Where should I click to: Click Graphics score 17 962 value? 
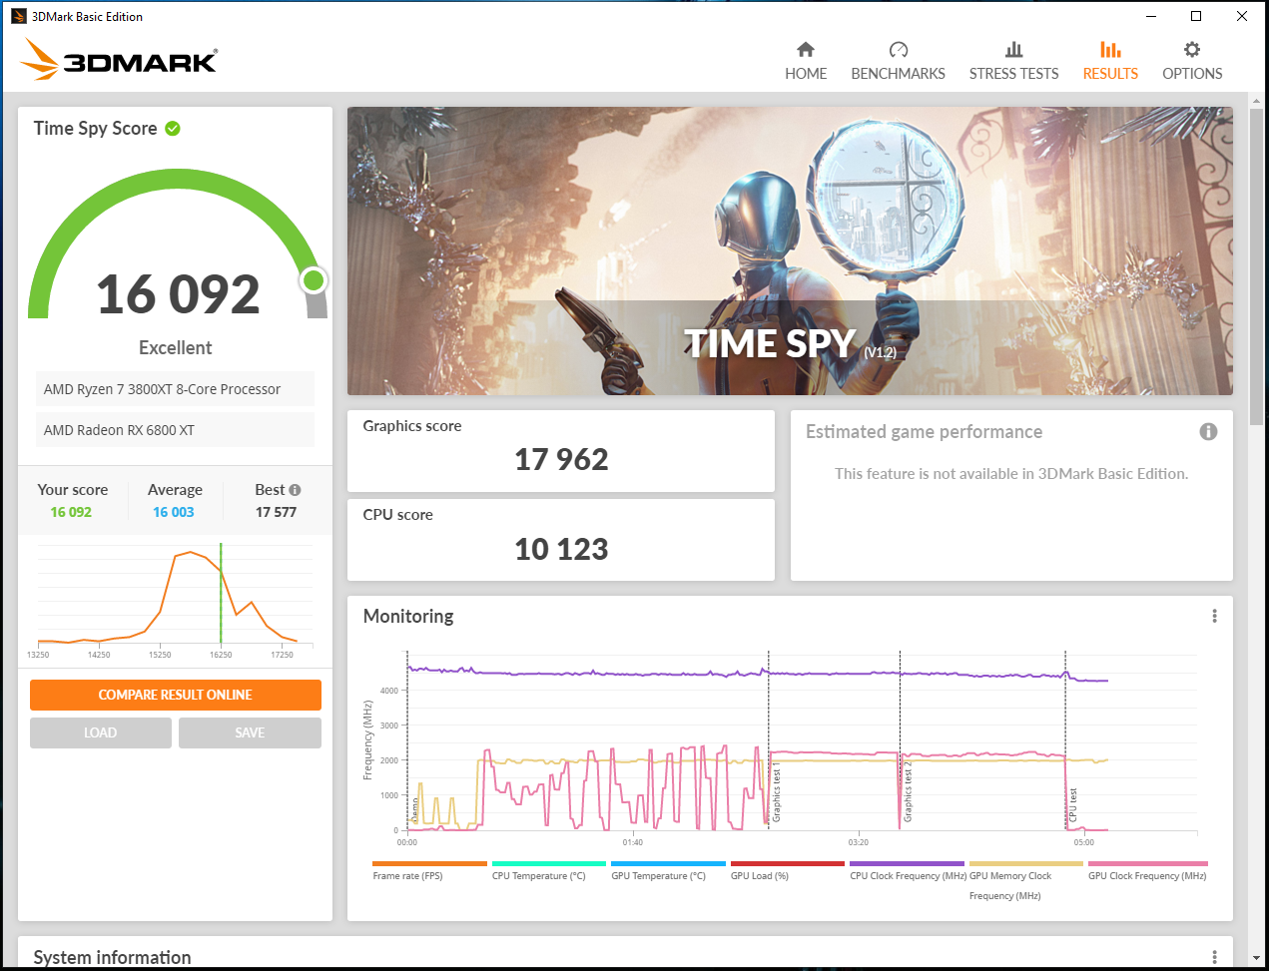(x=561, y=459)
